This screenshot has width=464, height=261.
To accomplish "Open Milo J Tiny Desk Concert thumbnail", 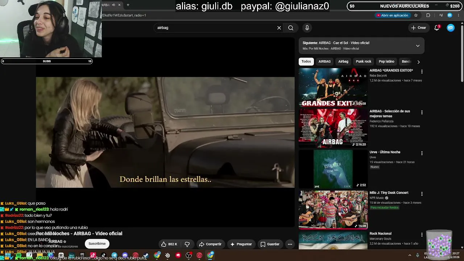I will pyautogui.click(x=333, y=210).
